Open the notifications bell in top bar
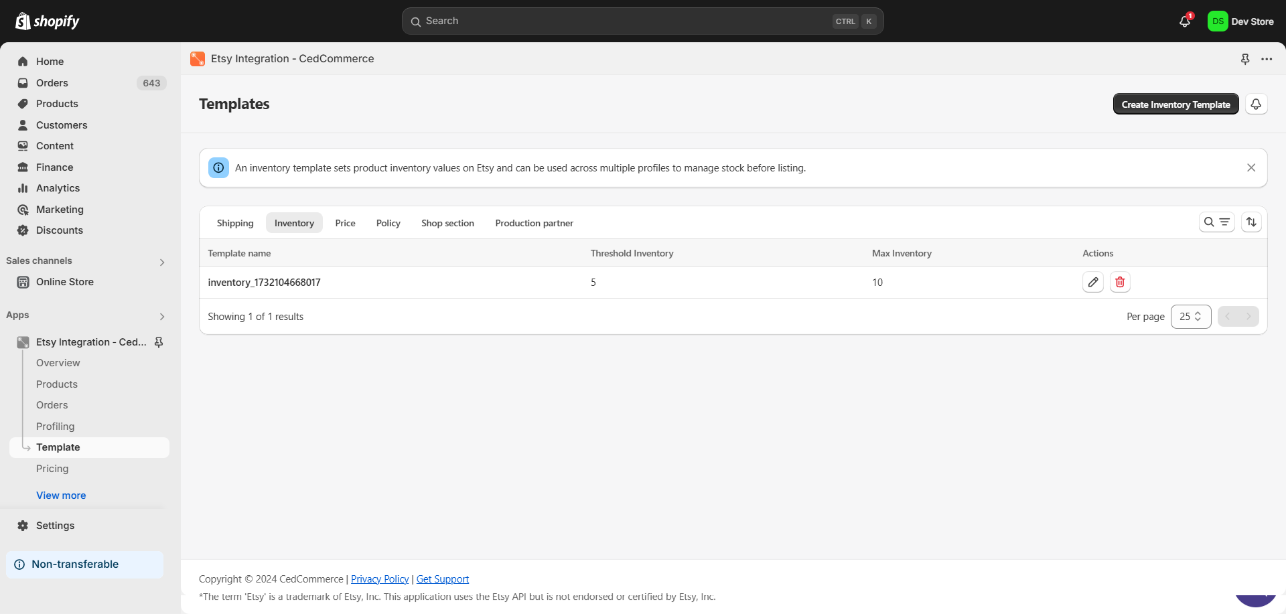The width and height of the screenshot is (1286, 614). click(x=1185, y=21)
